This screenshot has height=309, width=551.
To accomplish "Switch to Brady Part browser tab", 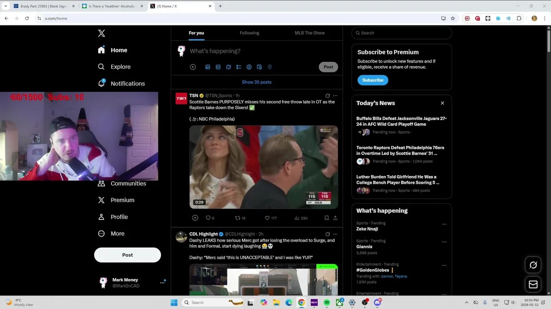I will click(43, 6).
